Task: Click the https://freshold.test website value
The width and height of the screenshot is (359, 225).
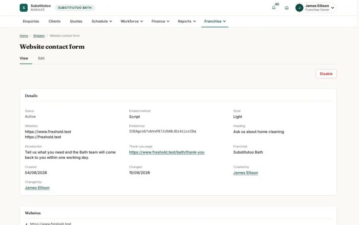Action: pyautogui.click(x=43, y=137)
